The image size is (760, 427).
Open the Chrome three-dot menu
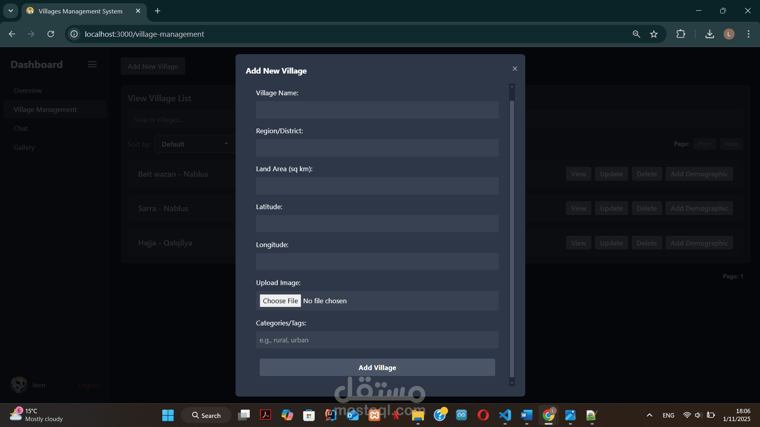[x=748, y=34]
